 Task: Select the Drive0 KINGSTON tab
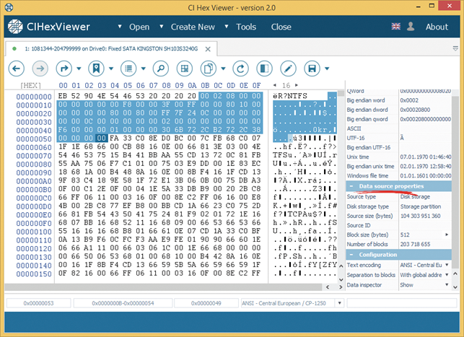click(x=111, y=49)
